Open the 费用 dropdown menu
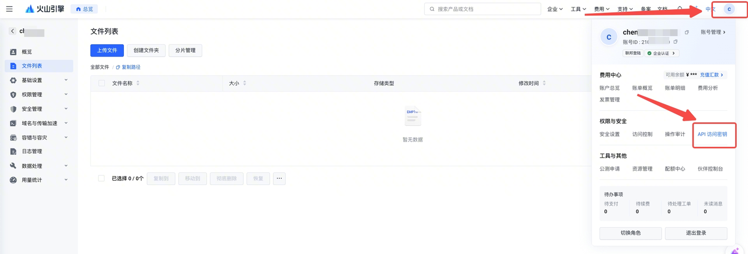 (602, 9)
